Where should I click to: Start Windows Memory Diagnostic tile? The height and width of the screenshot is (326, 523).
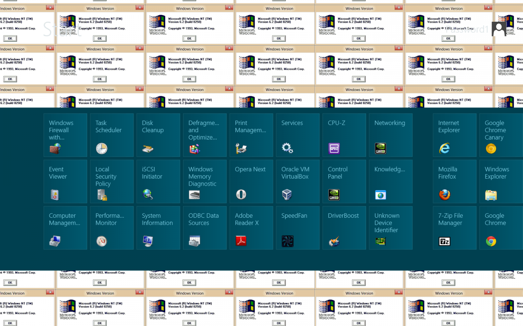pos(205,182)
